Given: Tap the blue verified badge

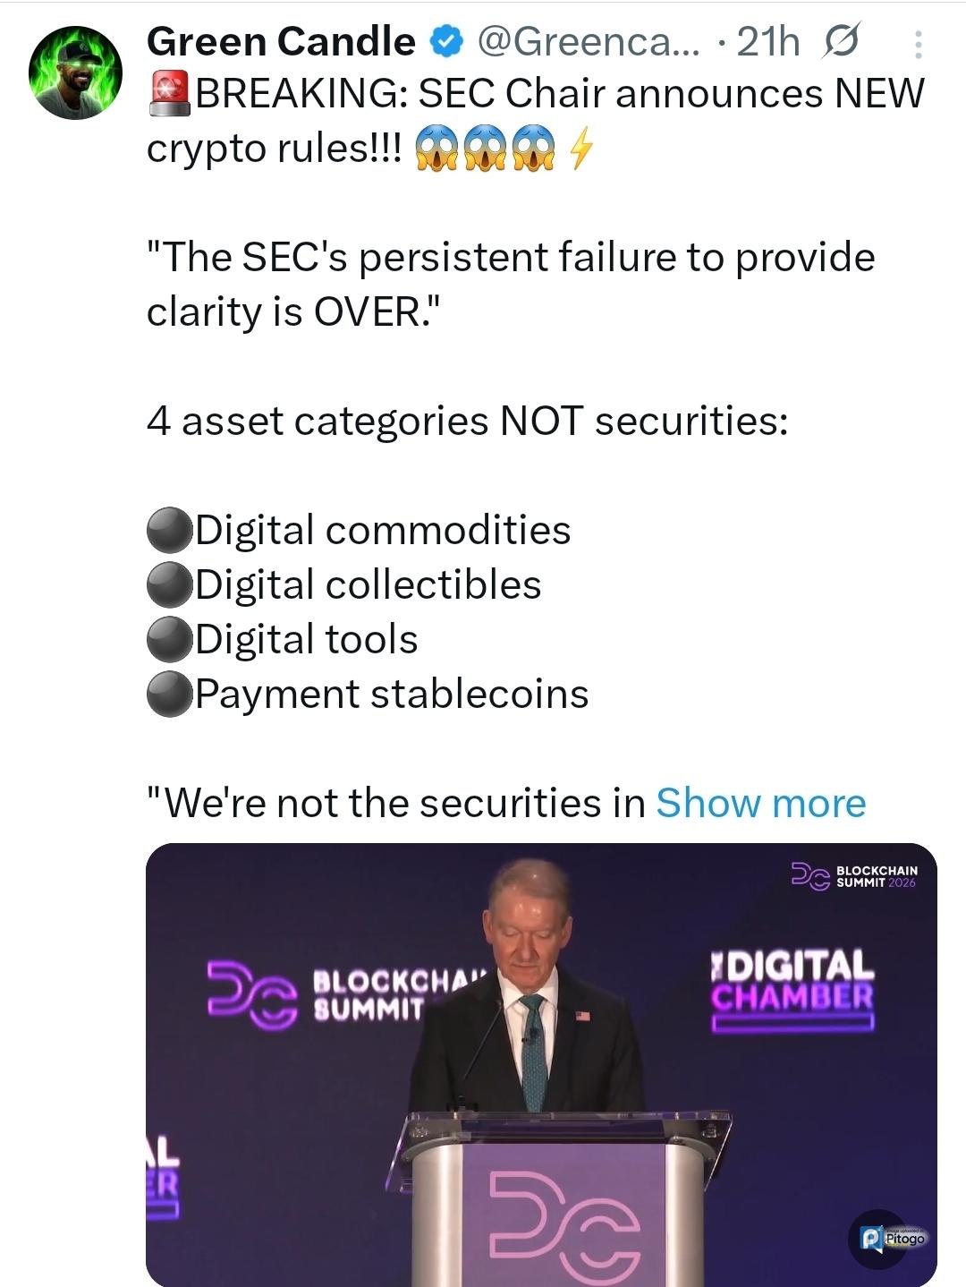Looking at the screenshot, I should [x=445, y=41].
